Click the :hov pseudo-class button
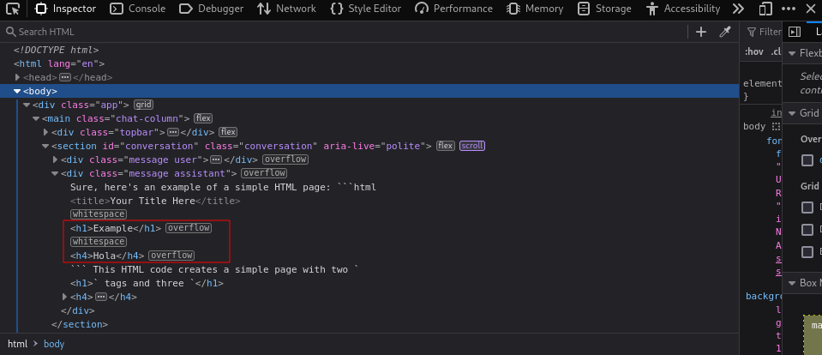The height and width of the screenshot is (355, 822). 754,51
